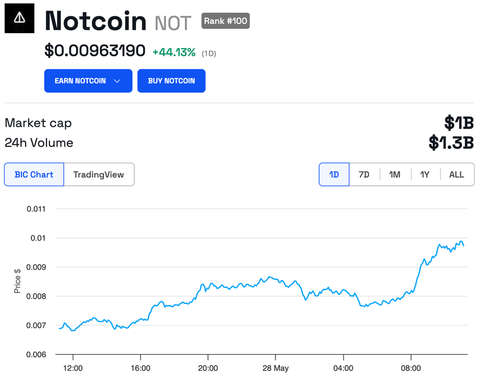The height and width of the screenshot is (386, 494).
Task: Click the chevron arrow on Earn Notcoin
Action: [117, 81]
